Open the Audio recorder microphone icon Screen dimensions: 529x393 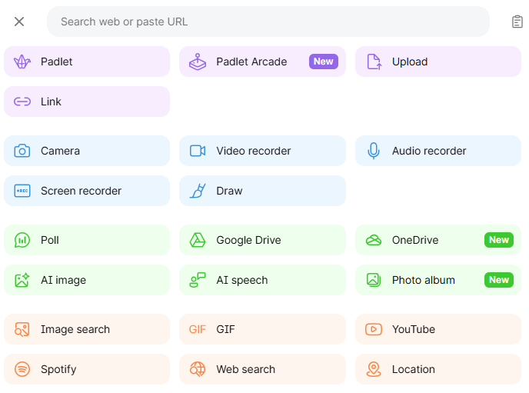[x=374, y=151]
